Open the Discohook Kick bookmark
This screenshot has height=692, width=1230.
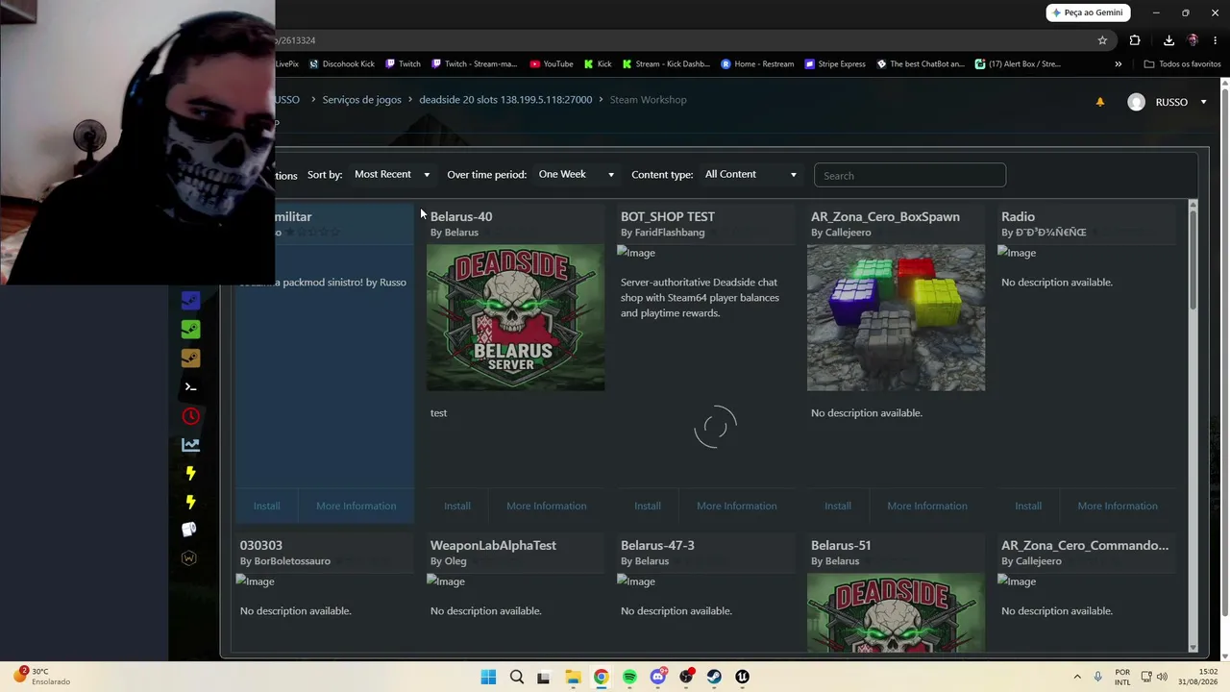pos(342,64)
